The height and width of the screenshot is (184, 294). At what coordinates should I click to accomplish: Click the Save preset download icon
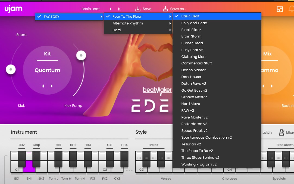(x=138, y=9)
